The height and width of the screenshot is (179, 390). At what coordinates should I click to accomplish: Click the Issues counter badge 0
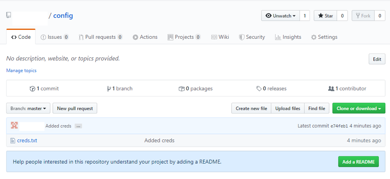click(x=66, y=37)
